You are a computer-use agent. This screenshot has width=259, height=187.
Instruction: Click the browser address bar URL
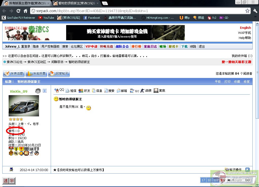137,11
